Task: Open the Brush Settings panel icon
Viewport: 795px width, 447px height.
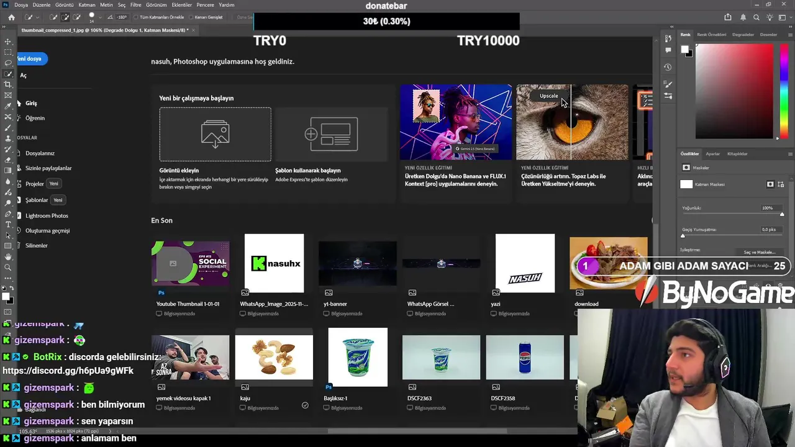Action: click(668, 84)
